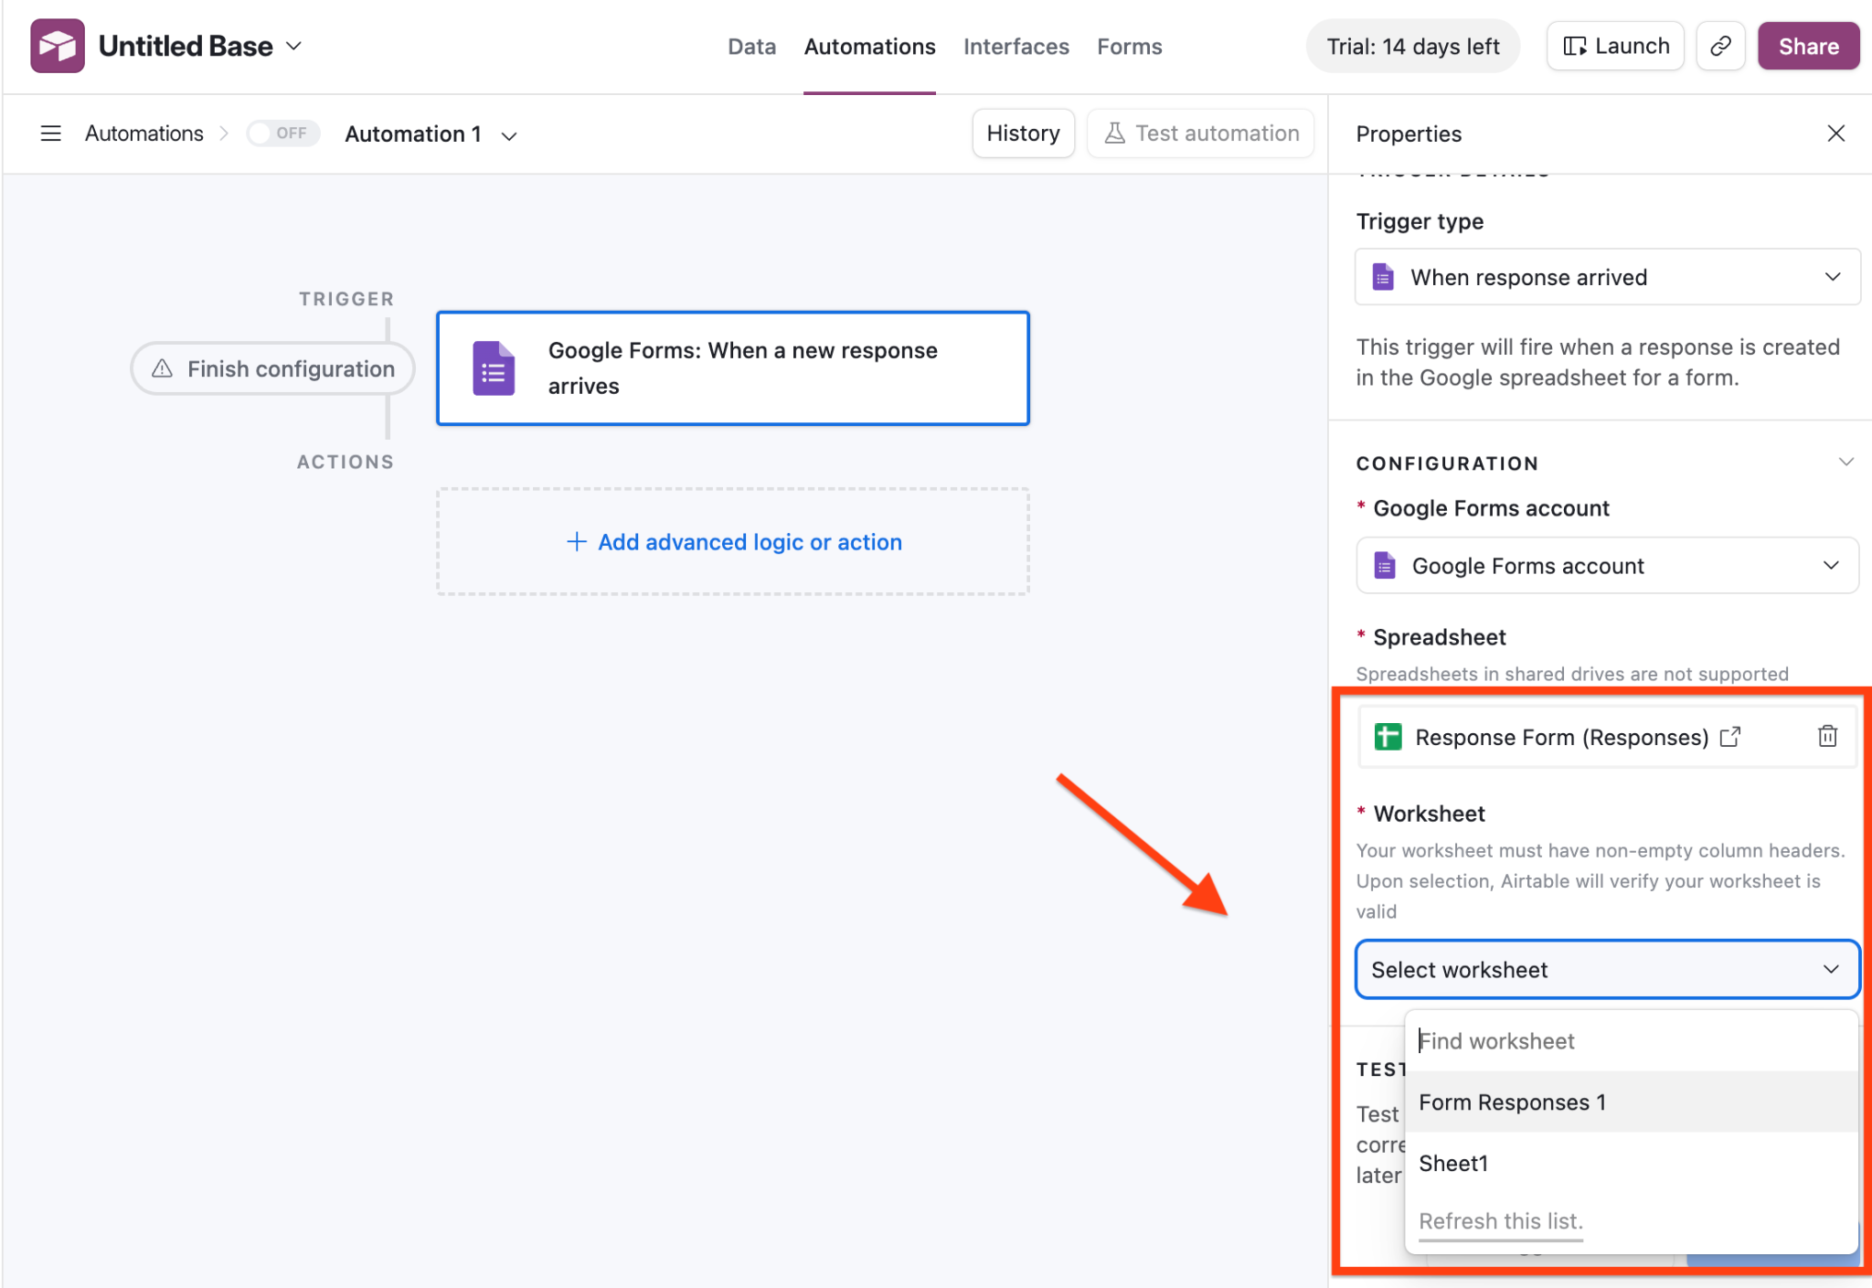Screen dimensions: 1872x1288
Task: Open the Select worksheet dropdown
Action: [1606, 969]
